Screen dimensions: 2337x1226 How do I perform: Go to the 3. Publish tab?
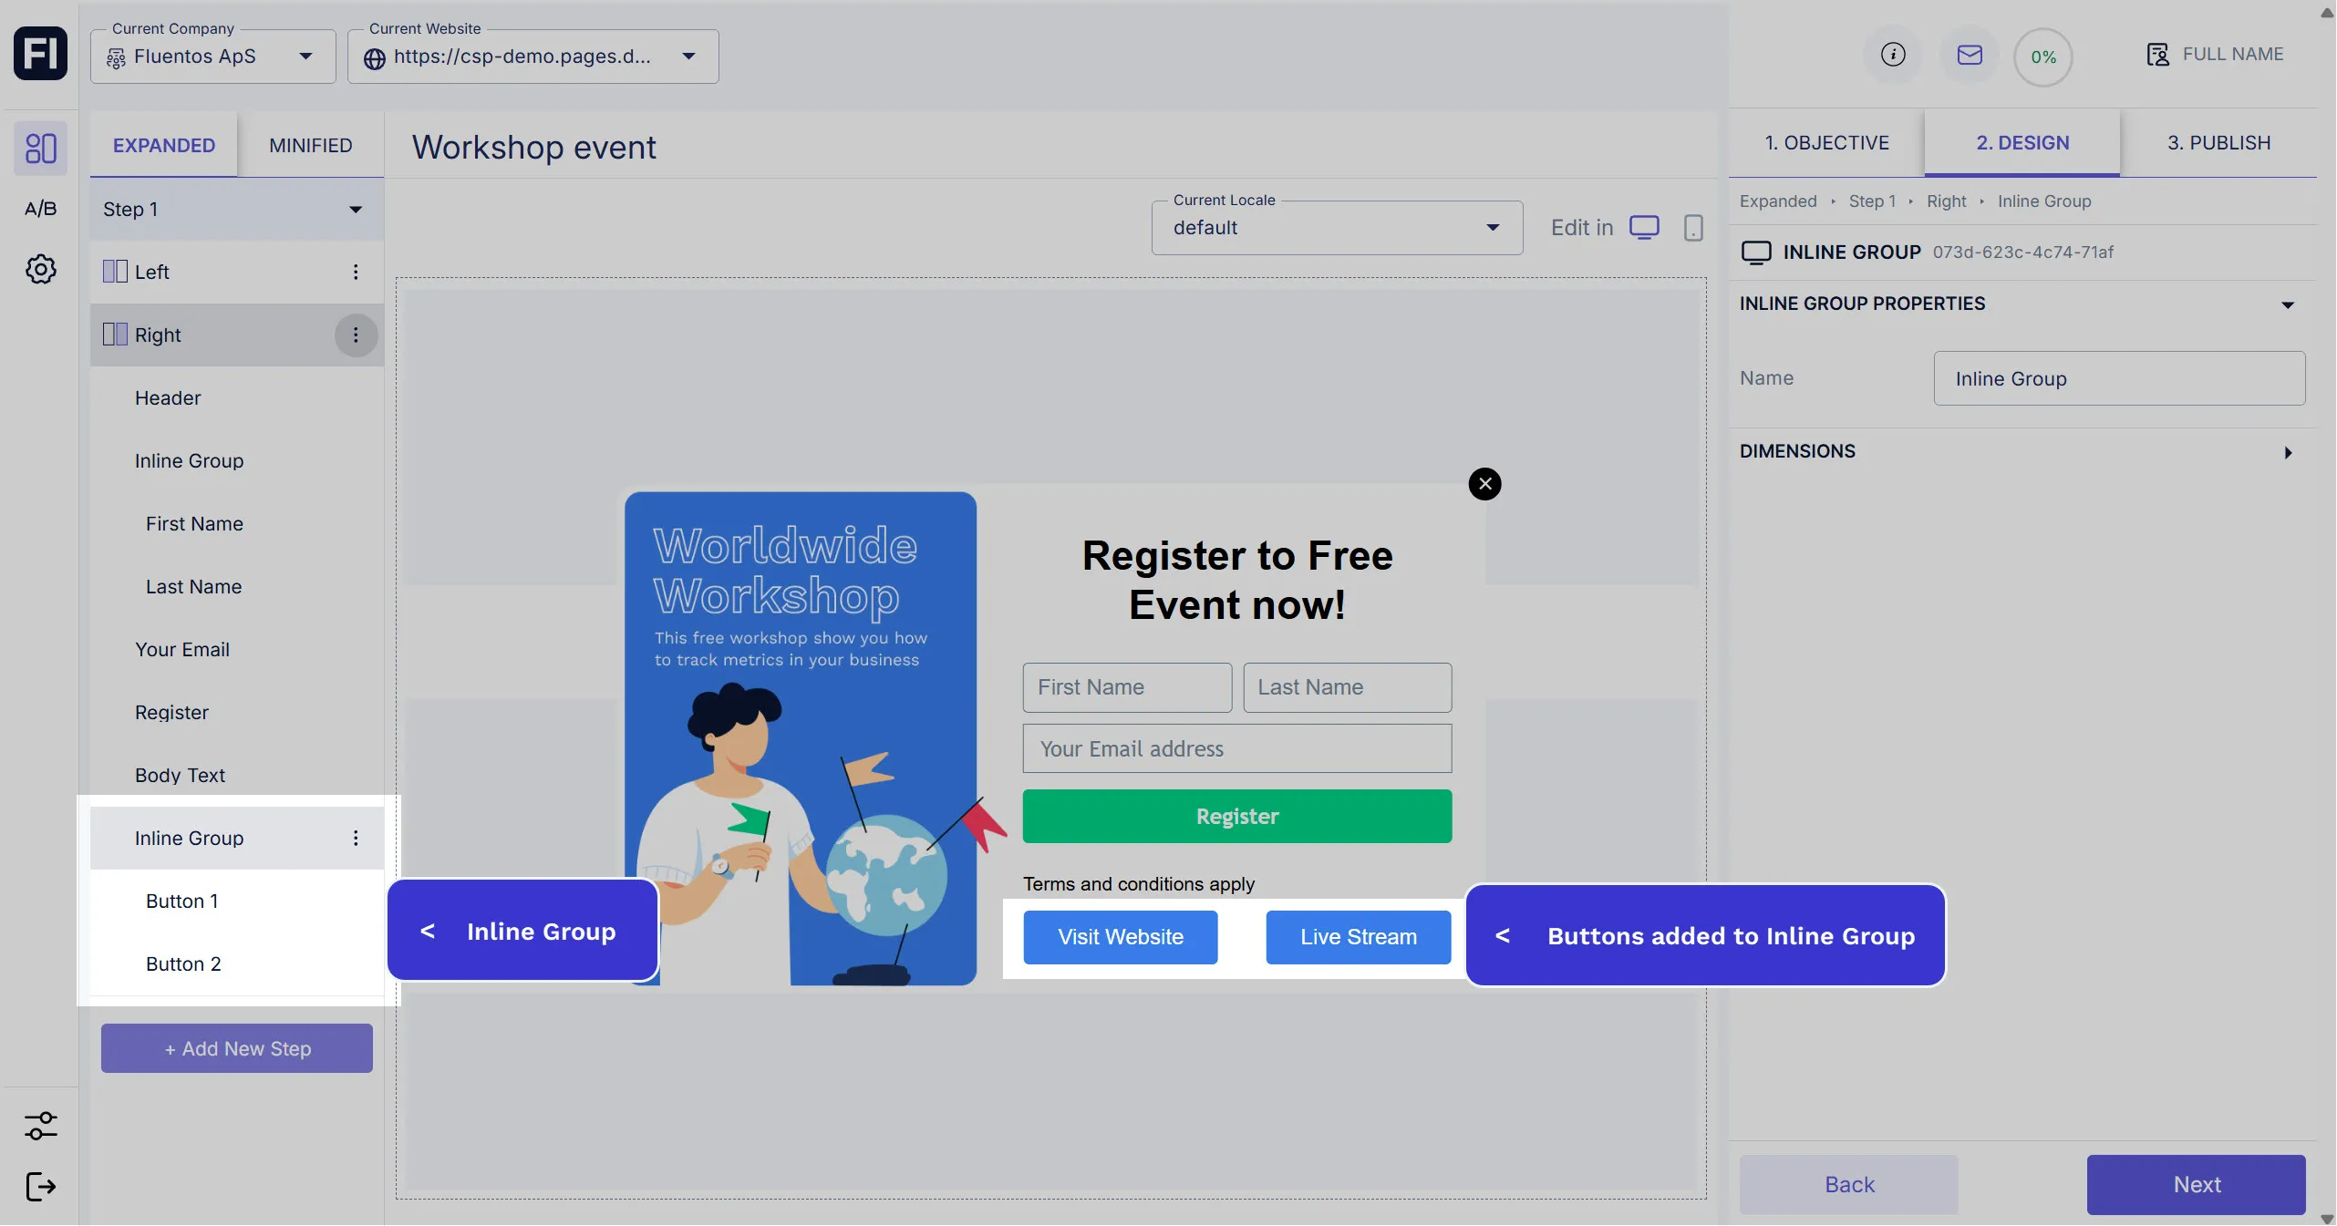pos(2218,143)
